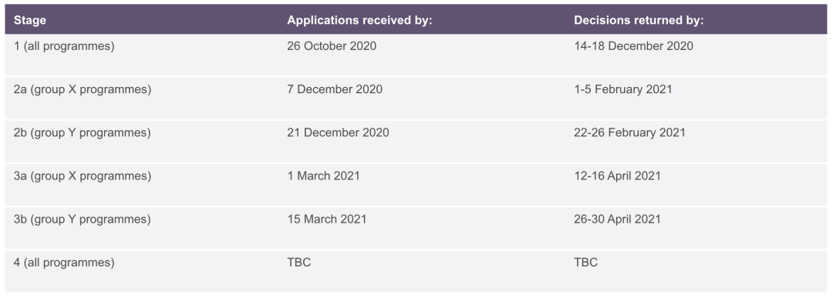Click the 7 December 2020 deadline
The width and height of the screenshot is (833, 298).
335,89
